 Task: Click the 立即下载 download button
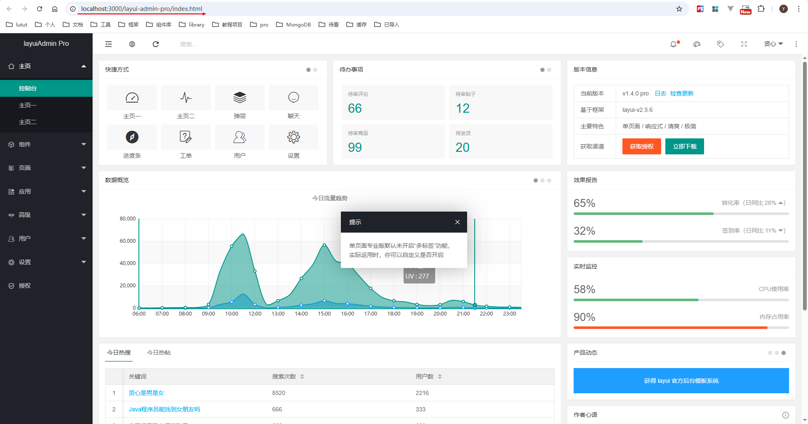point(684,146)
